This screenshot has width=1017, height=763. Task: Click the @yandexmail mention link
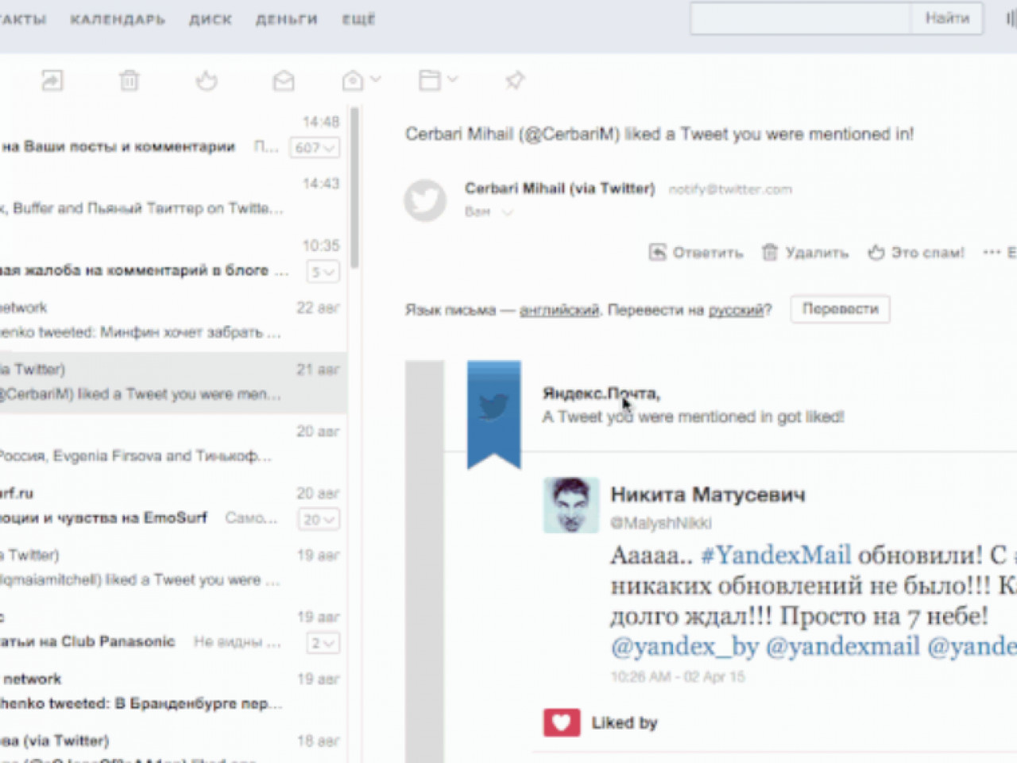pos(842,646)
